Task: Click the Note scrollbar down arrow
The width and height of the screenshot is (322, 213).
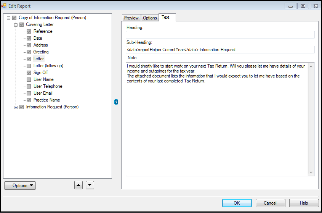Action: point(312,173)
